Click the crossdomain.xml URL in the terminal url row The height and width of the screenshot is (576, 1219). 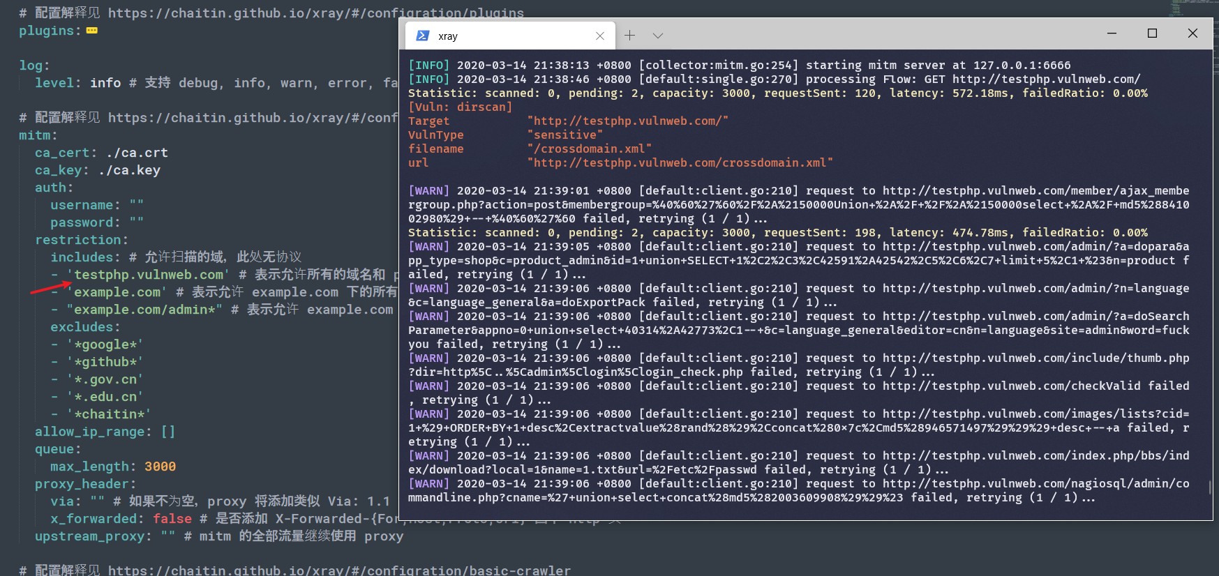tap(680, 162)
